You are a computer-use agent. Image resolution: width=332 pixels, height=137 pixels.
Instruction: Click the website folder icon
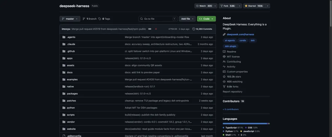point(64,129)
